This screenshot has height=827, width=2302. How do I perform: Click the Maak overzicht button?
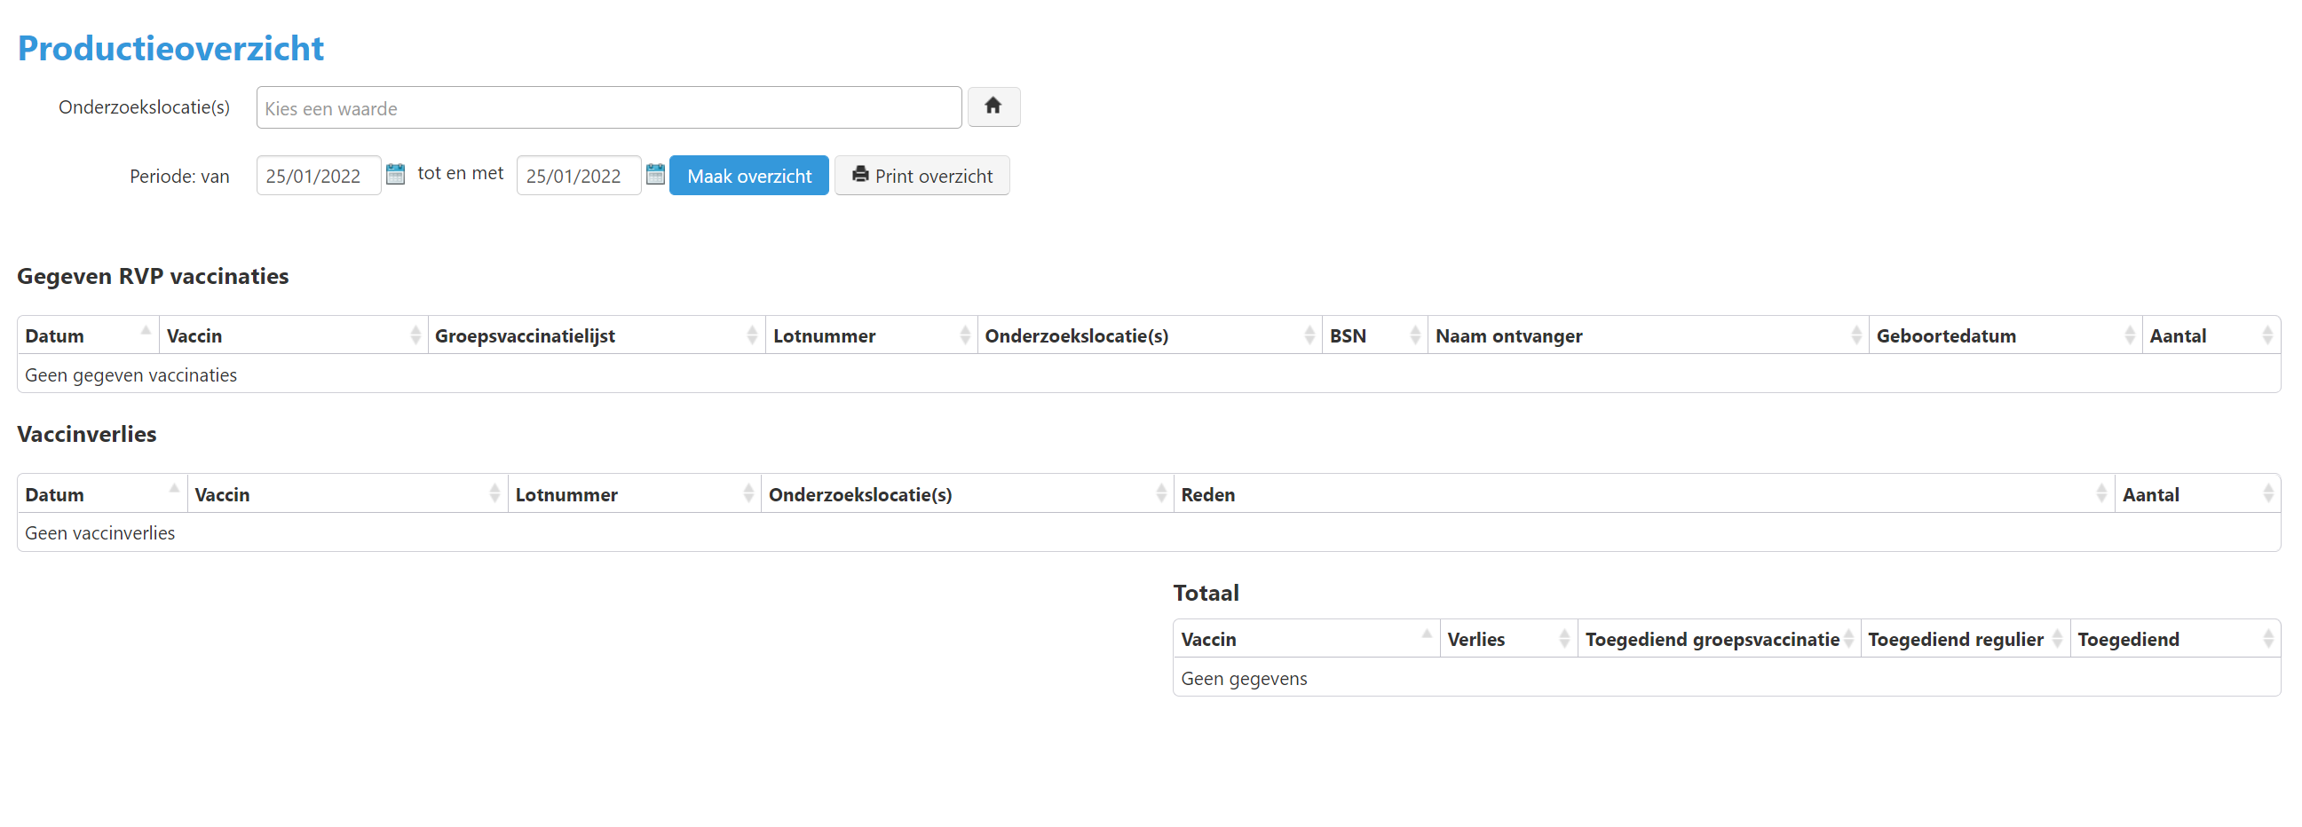(748, 176)
